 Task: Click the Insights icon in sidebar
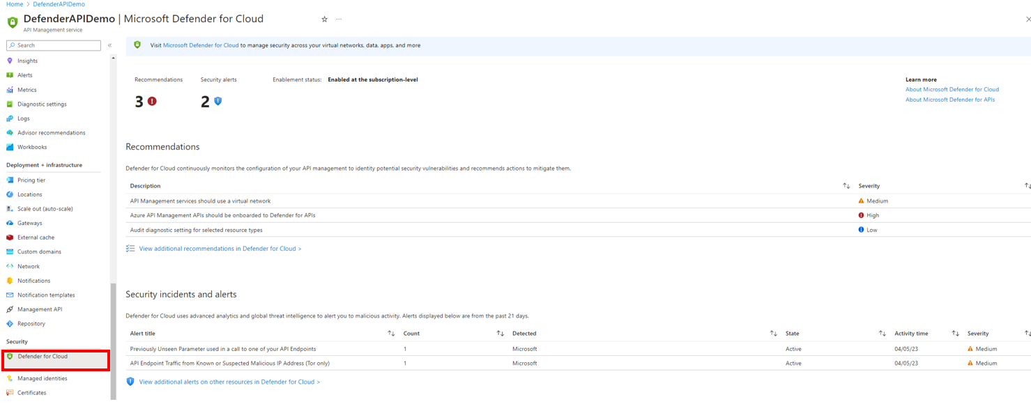click(x=10, y=61)
